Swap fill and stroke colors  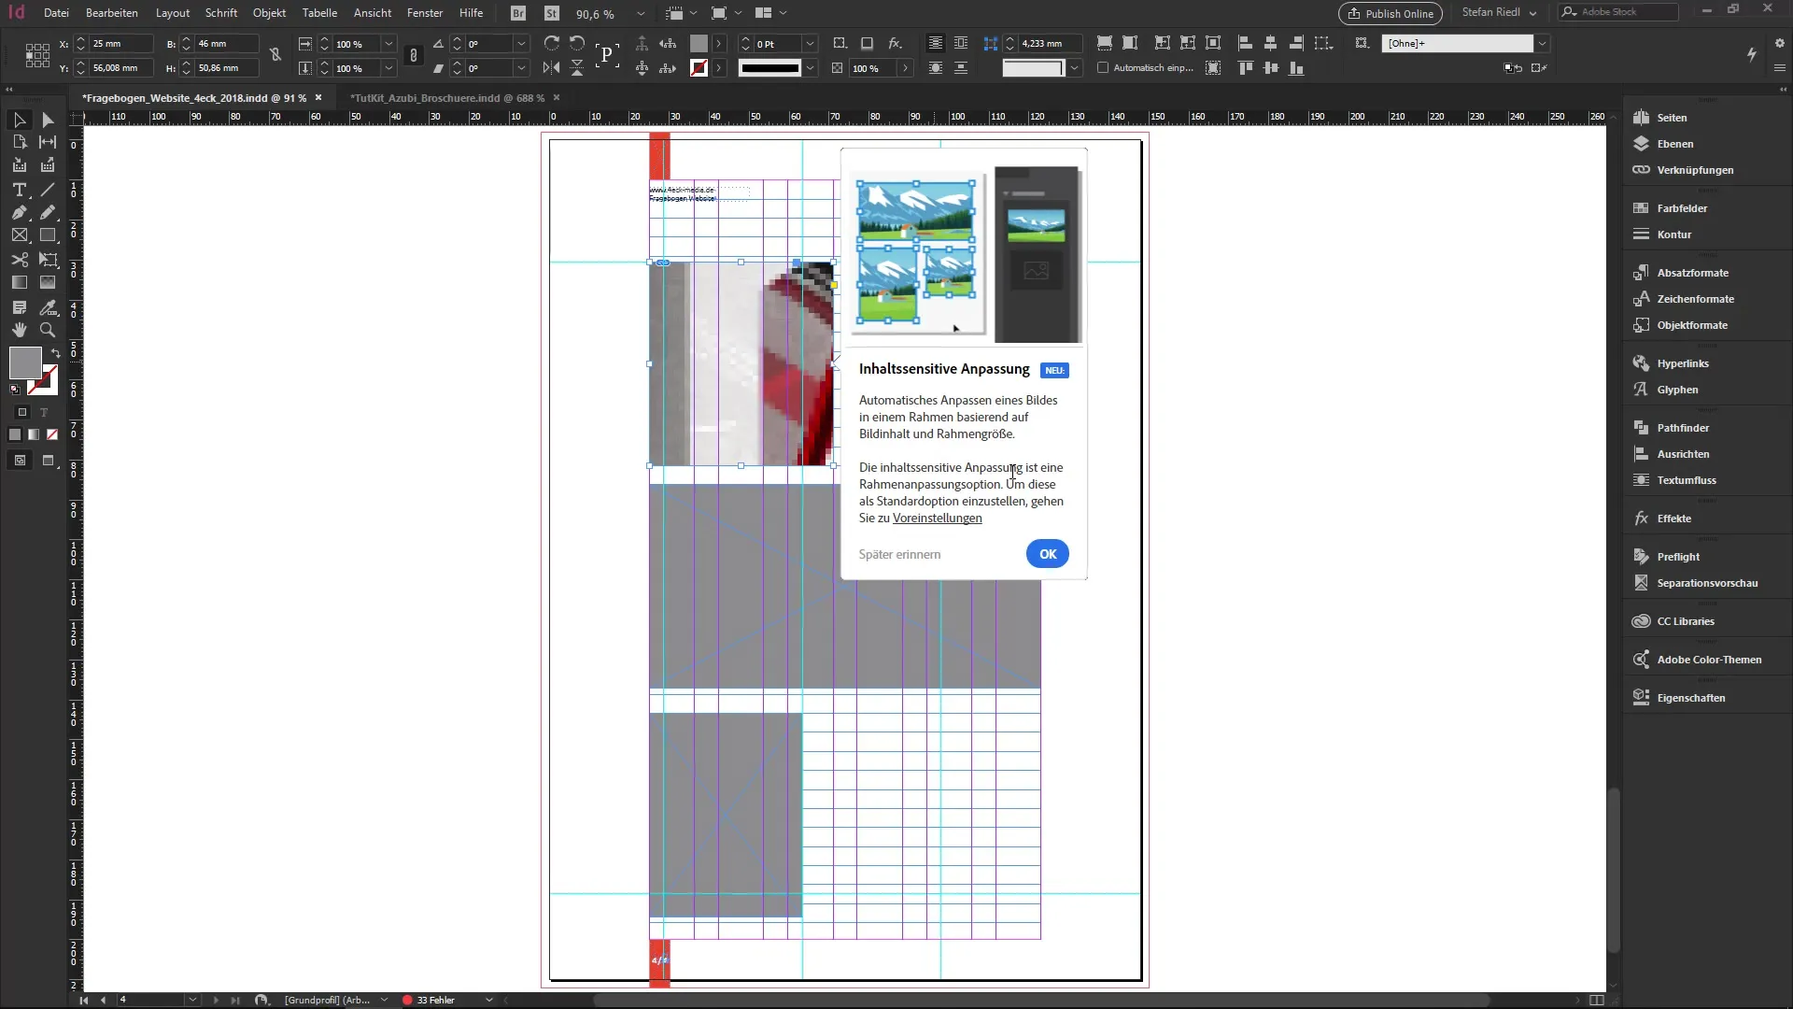coord(55,353)
